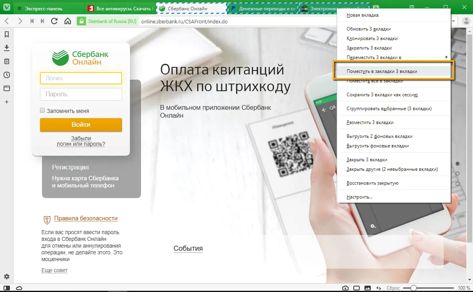Viewport: 473px width, 292px height.
Task: Add a web panel with plus icon
Action: [7, 102]
